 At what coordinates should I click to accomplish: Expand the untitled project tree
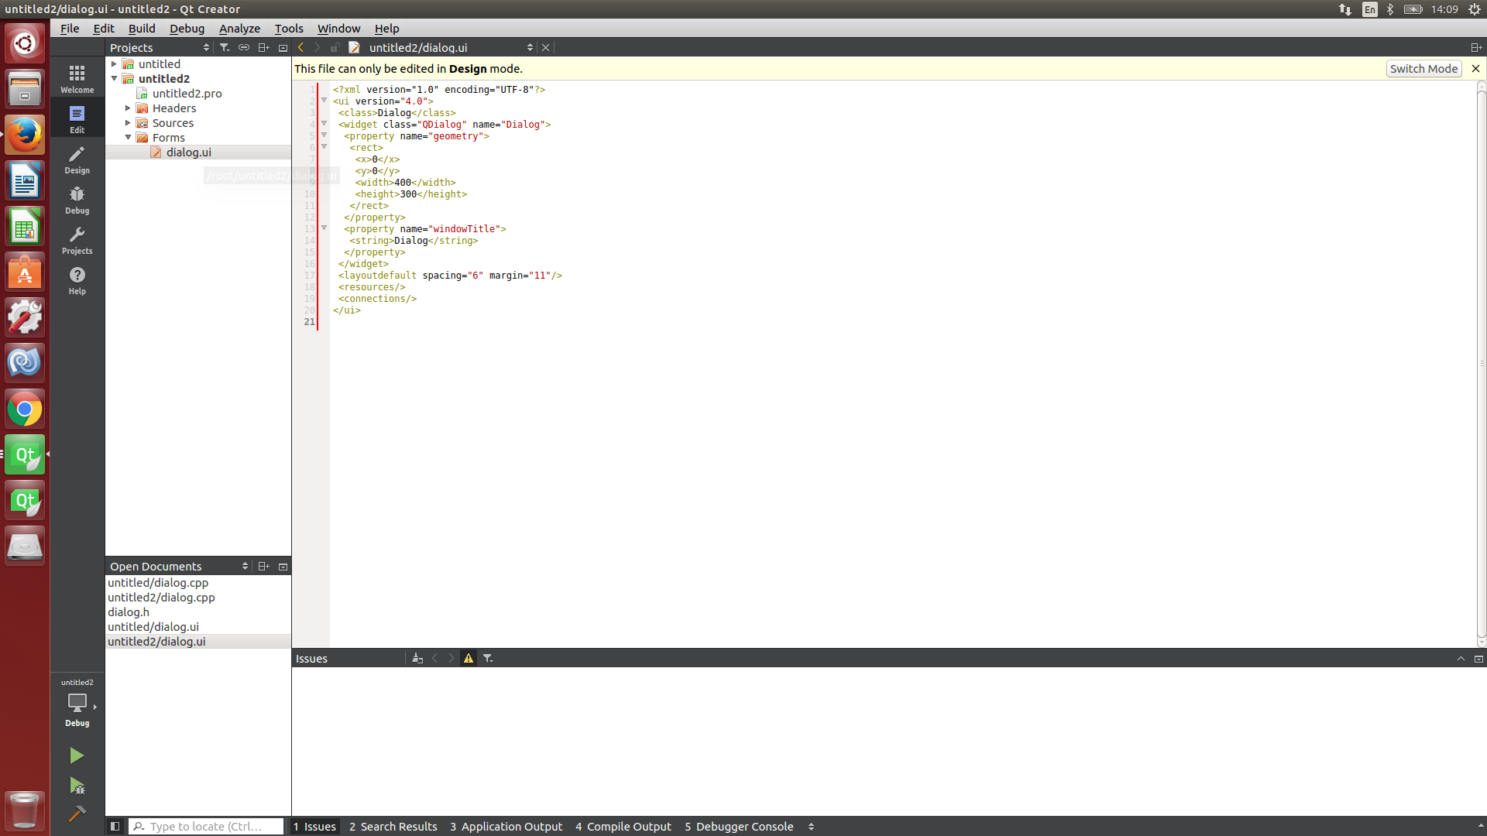[x=114, y=64]
